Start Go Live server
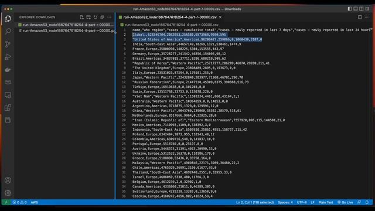 [x=345, y=202]
